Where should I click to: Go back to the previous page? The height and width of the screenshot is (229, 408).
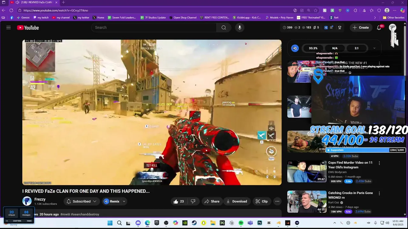pos(4,10)
